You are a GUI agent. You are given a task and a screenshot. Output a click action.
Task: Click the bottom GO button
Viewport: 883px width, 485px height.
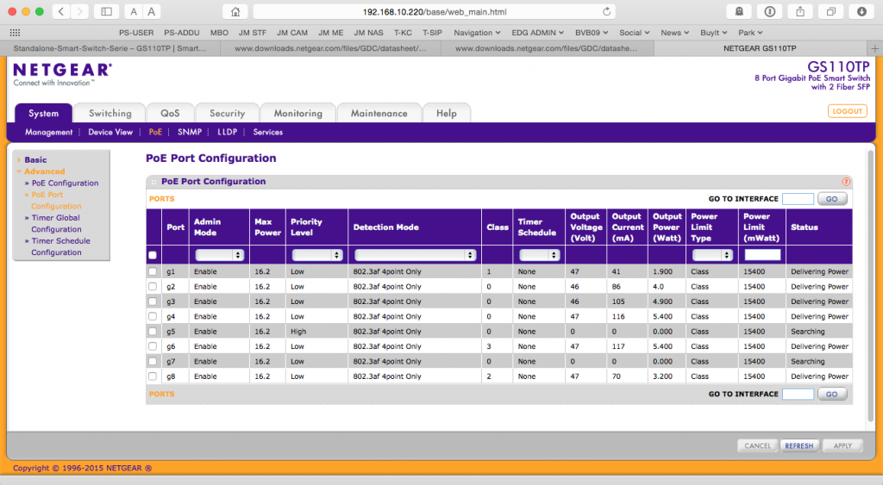pos(832,394)
